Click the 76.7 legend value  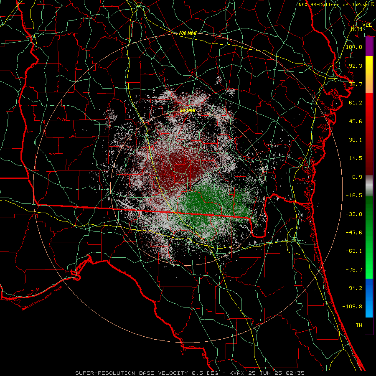(356, 84)
